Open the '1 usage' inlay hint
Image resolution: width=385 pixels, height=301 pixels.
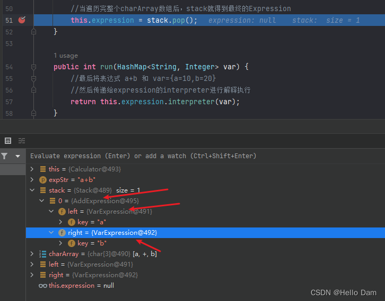point(66,56)
